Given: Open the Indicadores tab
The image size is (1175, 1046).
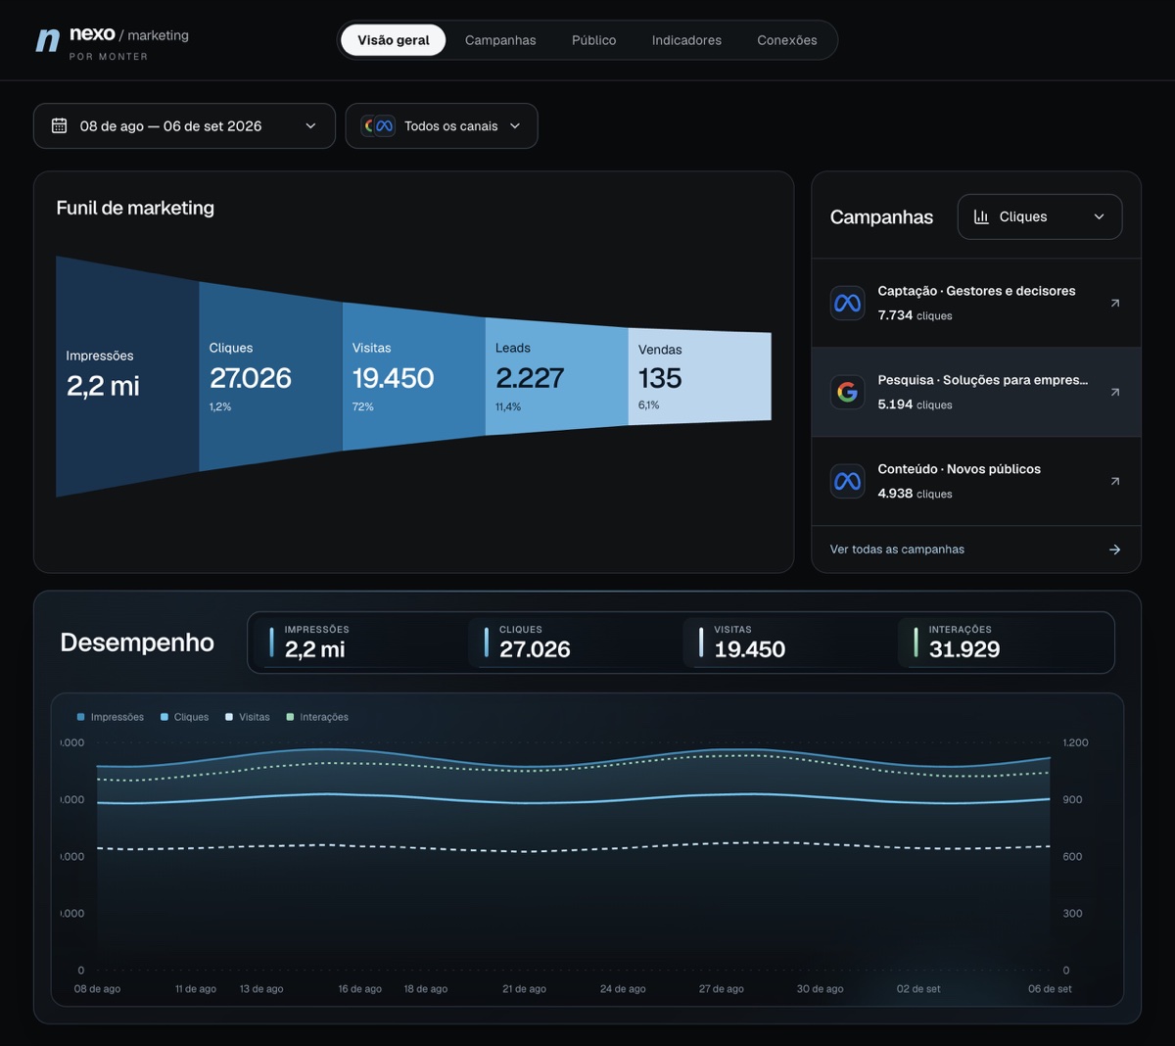Looking at the screenshot, I should point(686,40).
